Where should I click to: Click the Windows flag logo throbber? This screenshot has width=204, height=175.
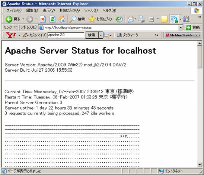(197, 11)
